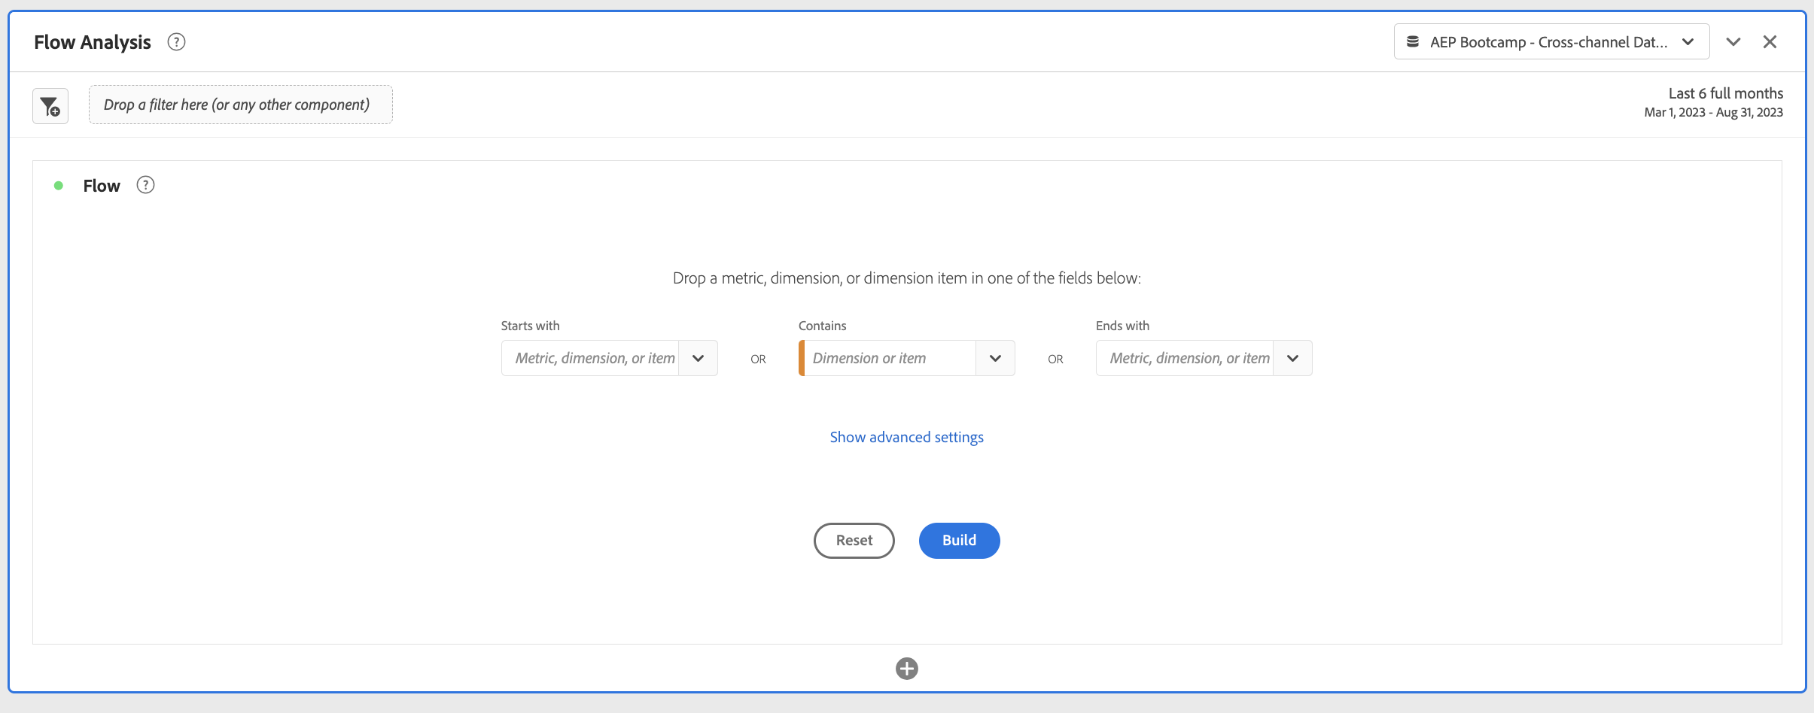Click the Flow visualization title
The width and height of the screenshot is (1814, 713).
click(102, 186)
